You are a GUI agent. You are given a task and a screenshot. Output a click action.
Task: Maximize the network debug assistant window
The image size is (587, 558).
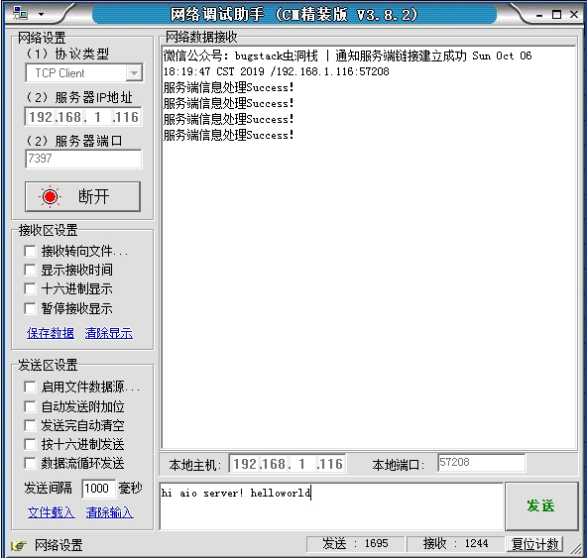pyautogui.click(x=556, y=15)
